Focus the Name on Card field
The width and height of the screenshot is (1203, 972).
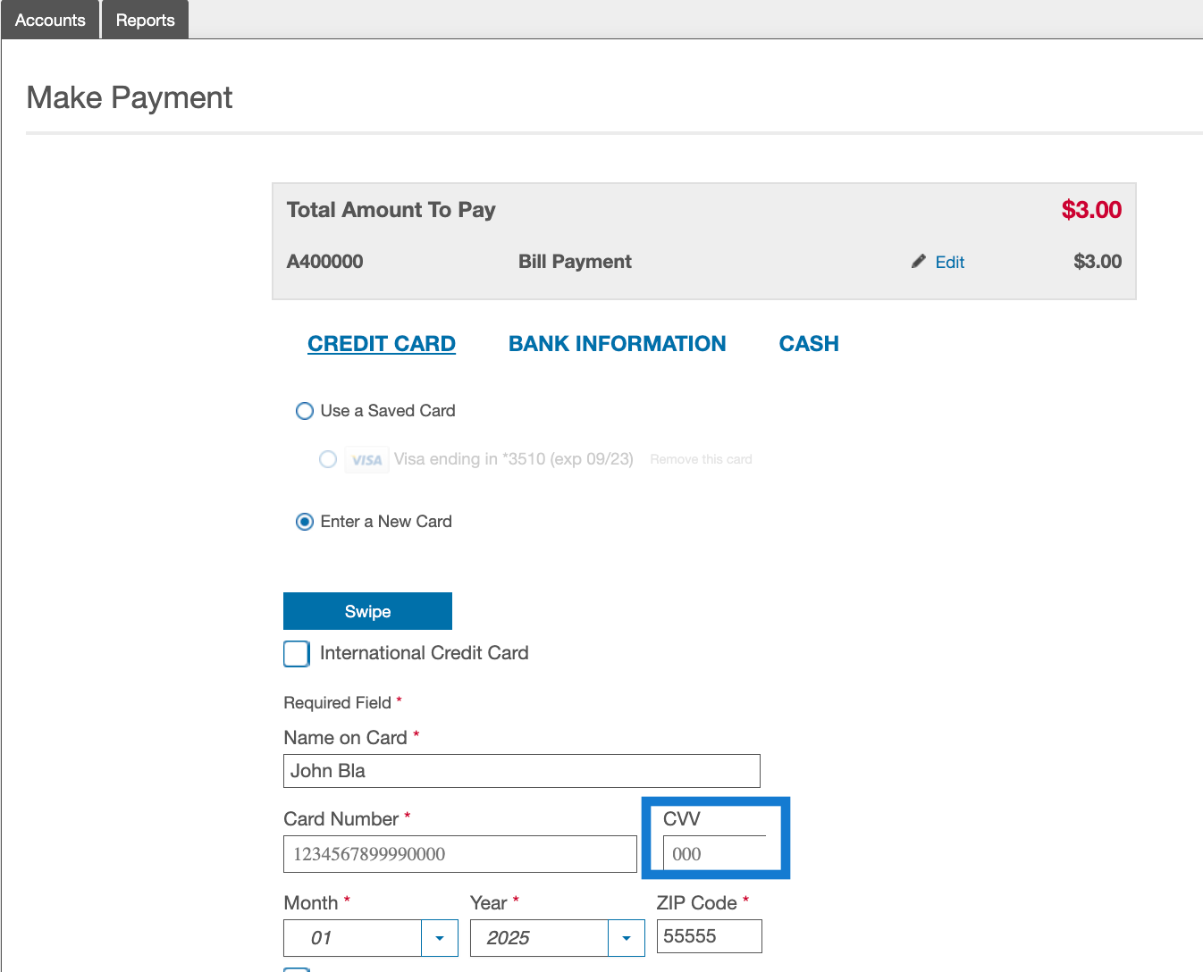click(521, 771)
